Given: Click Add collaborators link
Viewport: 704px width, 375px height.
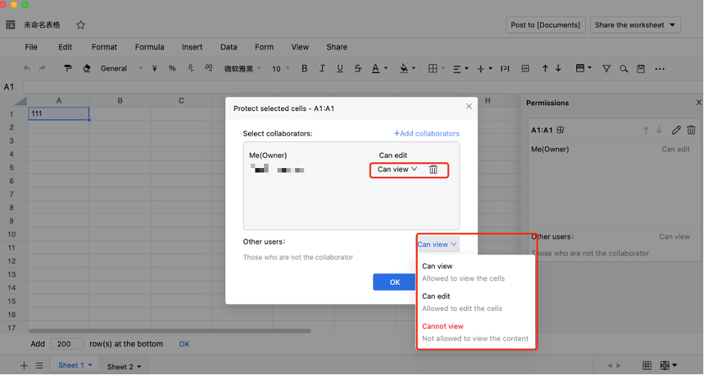Looking at the screenshot, I should point(426,133).
